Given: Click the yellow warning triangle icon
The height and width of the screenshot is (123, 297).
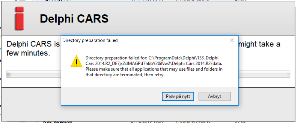Looking at the screenshot, I should point(76,61).
